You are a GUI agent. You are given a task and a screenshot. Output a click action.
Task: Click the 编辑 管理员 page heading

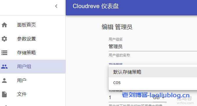click(x=117, y=27)
